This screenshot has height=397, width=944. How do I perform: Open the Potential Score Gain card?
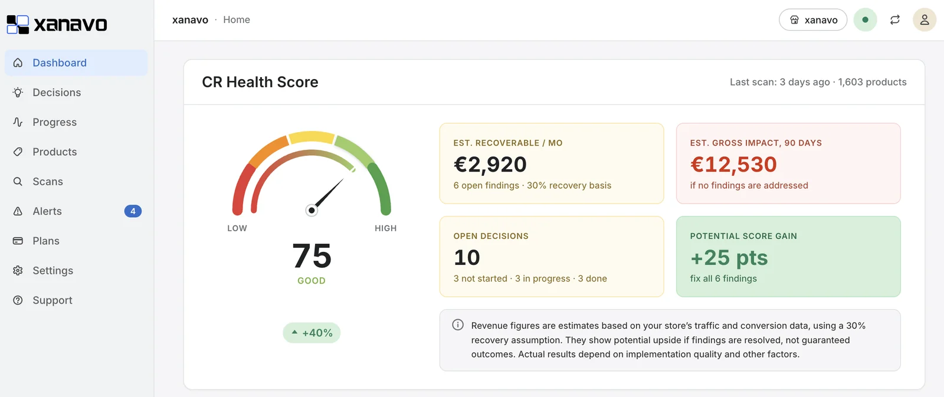click(788, 257)
